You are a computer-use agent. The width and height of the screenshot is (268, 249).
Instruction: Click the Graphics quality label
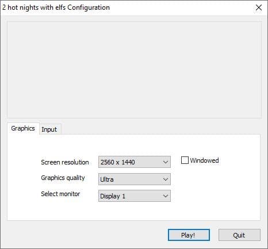pyautogui.click(x=63, y=178)
